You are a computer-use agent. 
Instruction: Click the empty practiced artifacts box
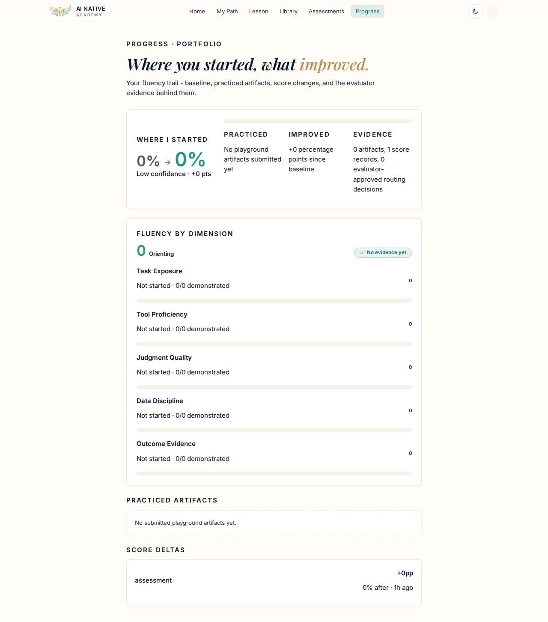(x=274, y=523)
